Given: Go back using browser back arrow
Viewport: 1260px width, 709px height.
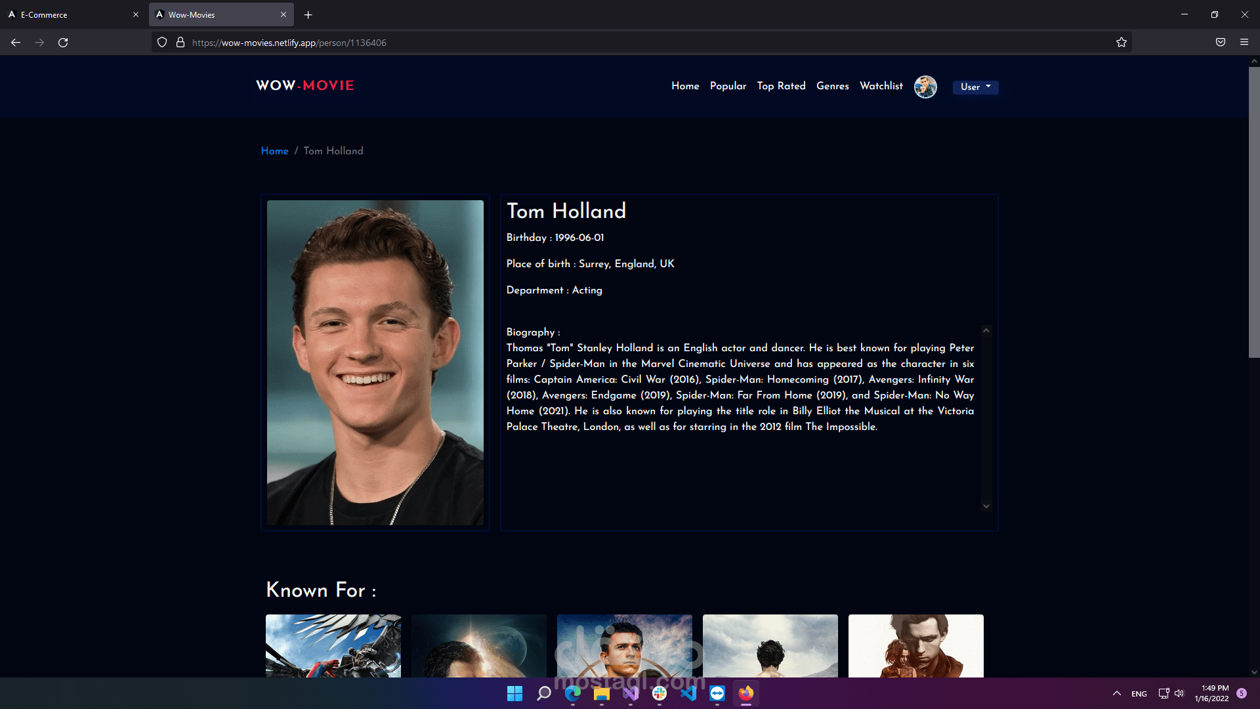Looking at the screenshot, I should tap(16, 43).
